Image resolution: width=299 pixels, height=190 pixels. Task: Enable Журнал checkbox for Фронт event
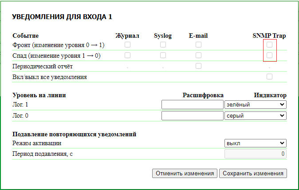(128, 44)
